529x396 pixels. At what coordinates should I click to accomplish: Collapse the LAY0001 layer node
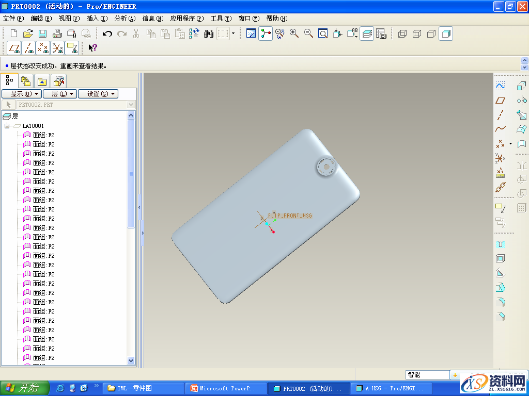coord(7,126)
